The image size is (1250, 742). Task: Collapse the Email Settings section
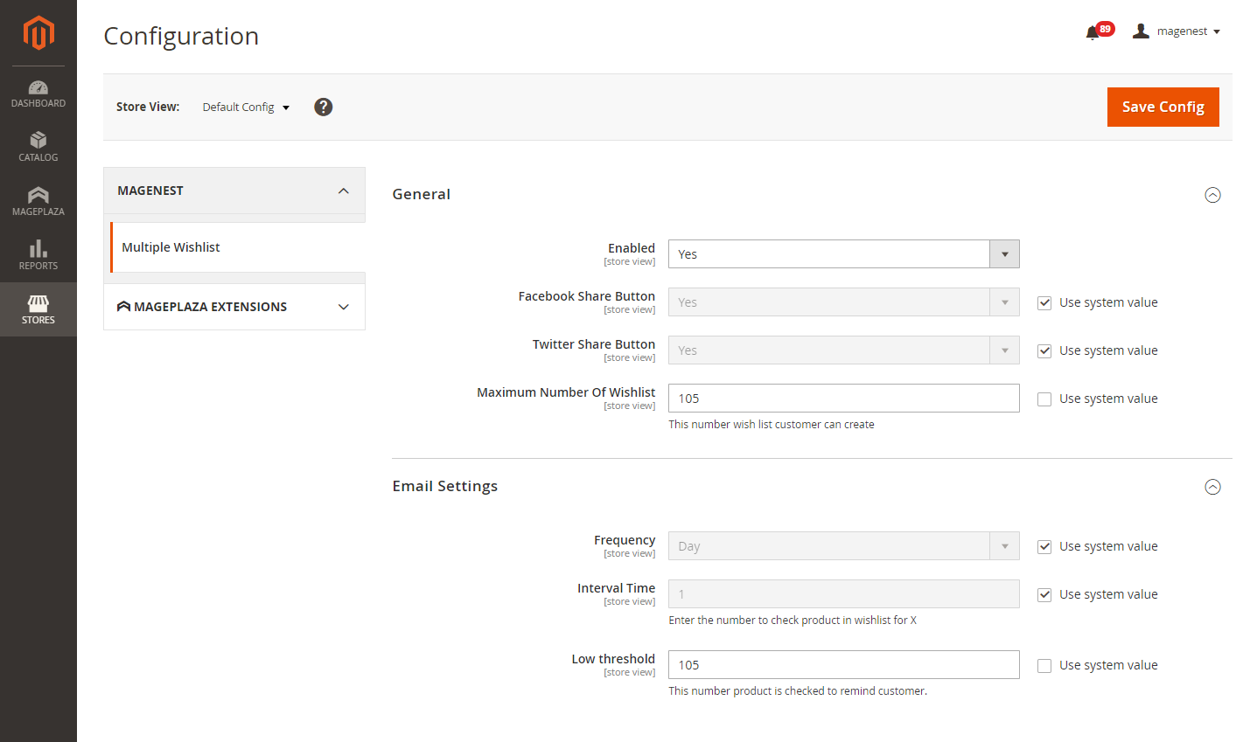coord(1212,487)
